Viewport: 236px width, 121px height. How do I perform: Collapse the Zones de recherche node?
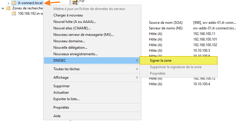point(3,8)
